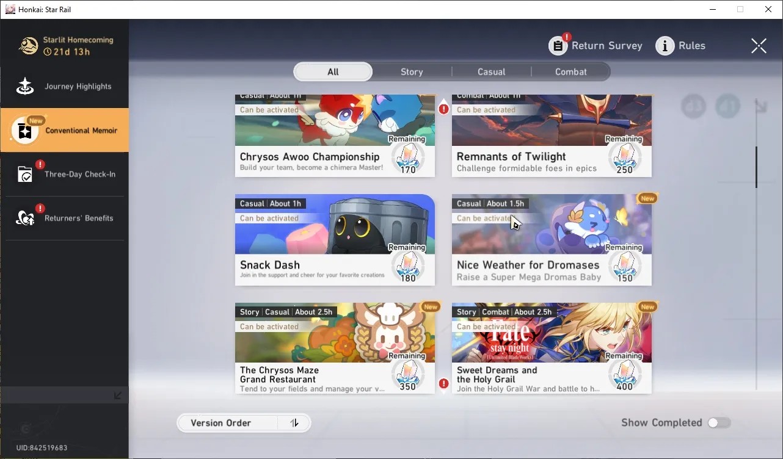Open the Returners' Benefits gift icon

25,218
